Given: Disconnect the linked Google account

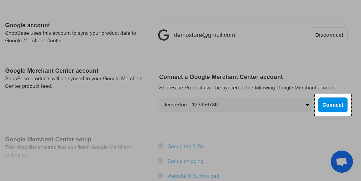Looking at the screenshot, I should tap(329, 35).
